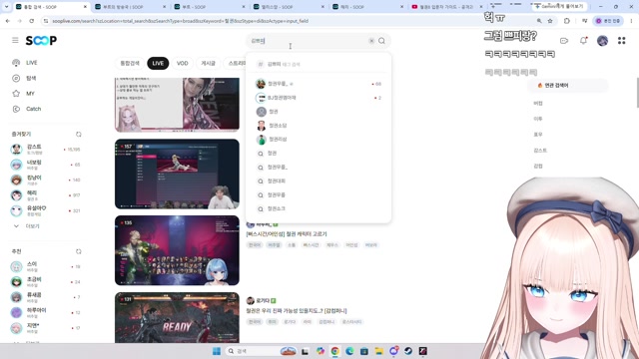639x359 pixels.
Task: Open 유설아 channel in favorites
Action: [45, 210]
